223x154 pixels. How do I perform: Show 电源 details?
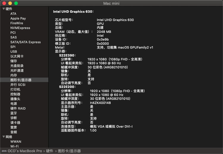[14, 104]
